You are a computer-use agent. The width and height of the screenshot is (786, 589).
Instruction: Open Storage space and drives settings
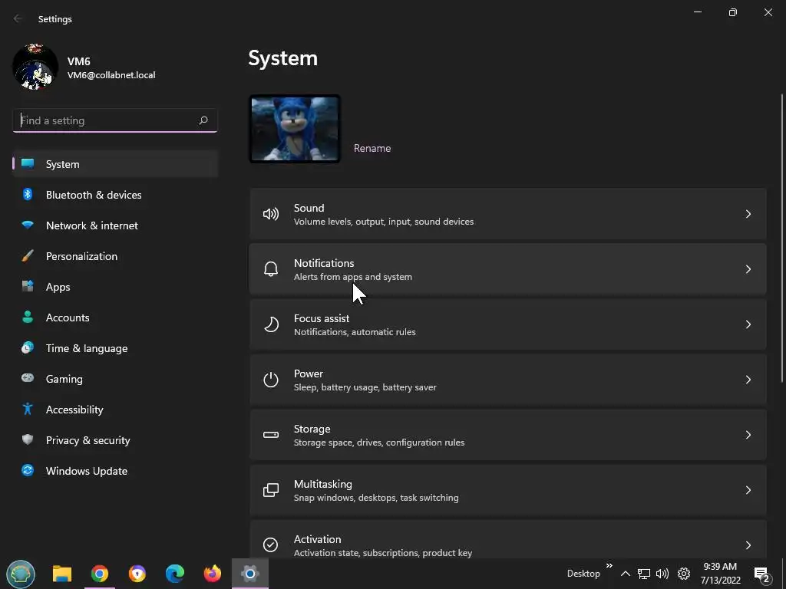pos(508,435)
